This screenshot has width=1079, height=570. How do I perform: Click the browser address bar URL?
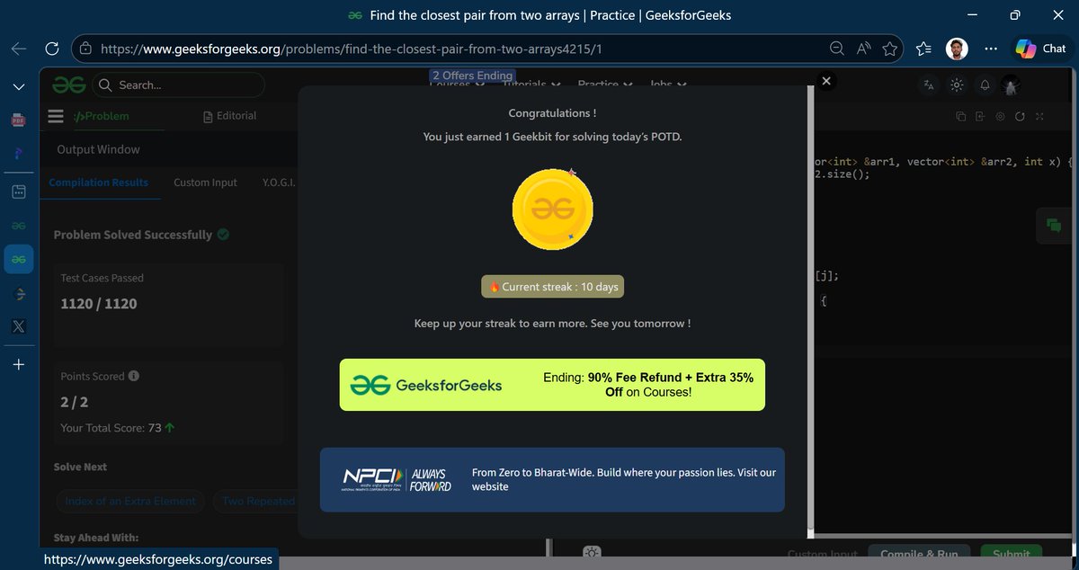coord(352,49)
